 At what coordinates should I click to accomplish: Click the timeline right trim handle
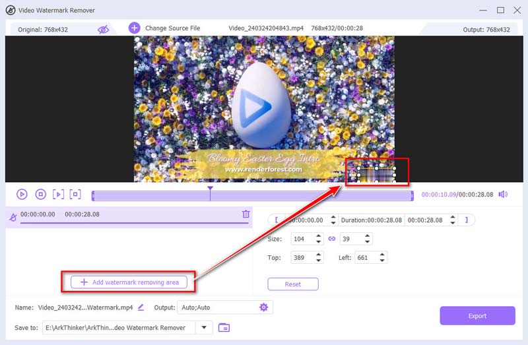click(412, 195)
